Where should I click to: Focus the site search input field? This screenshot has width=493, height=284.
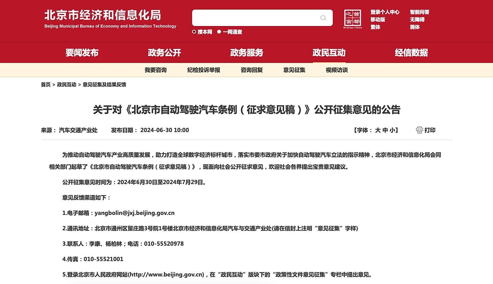click(256, 18)
